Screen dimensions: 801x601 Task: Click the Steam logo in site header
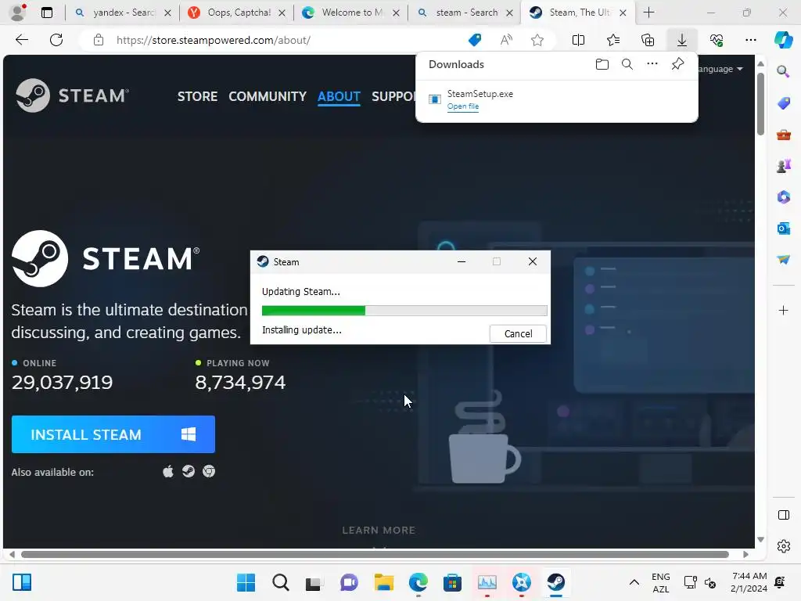tap(72, 95)
